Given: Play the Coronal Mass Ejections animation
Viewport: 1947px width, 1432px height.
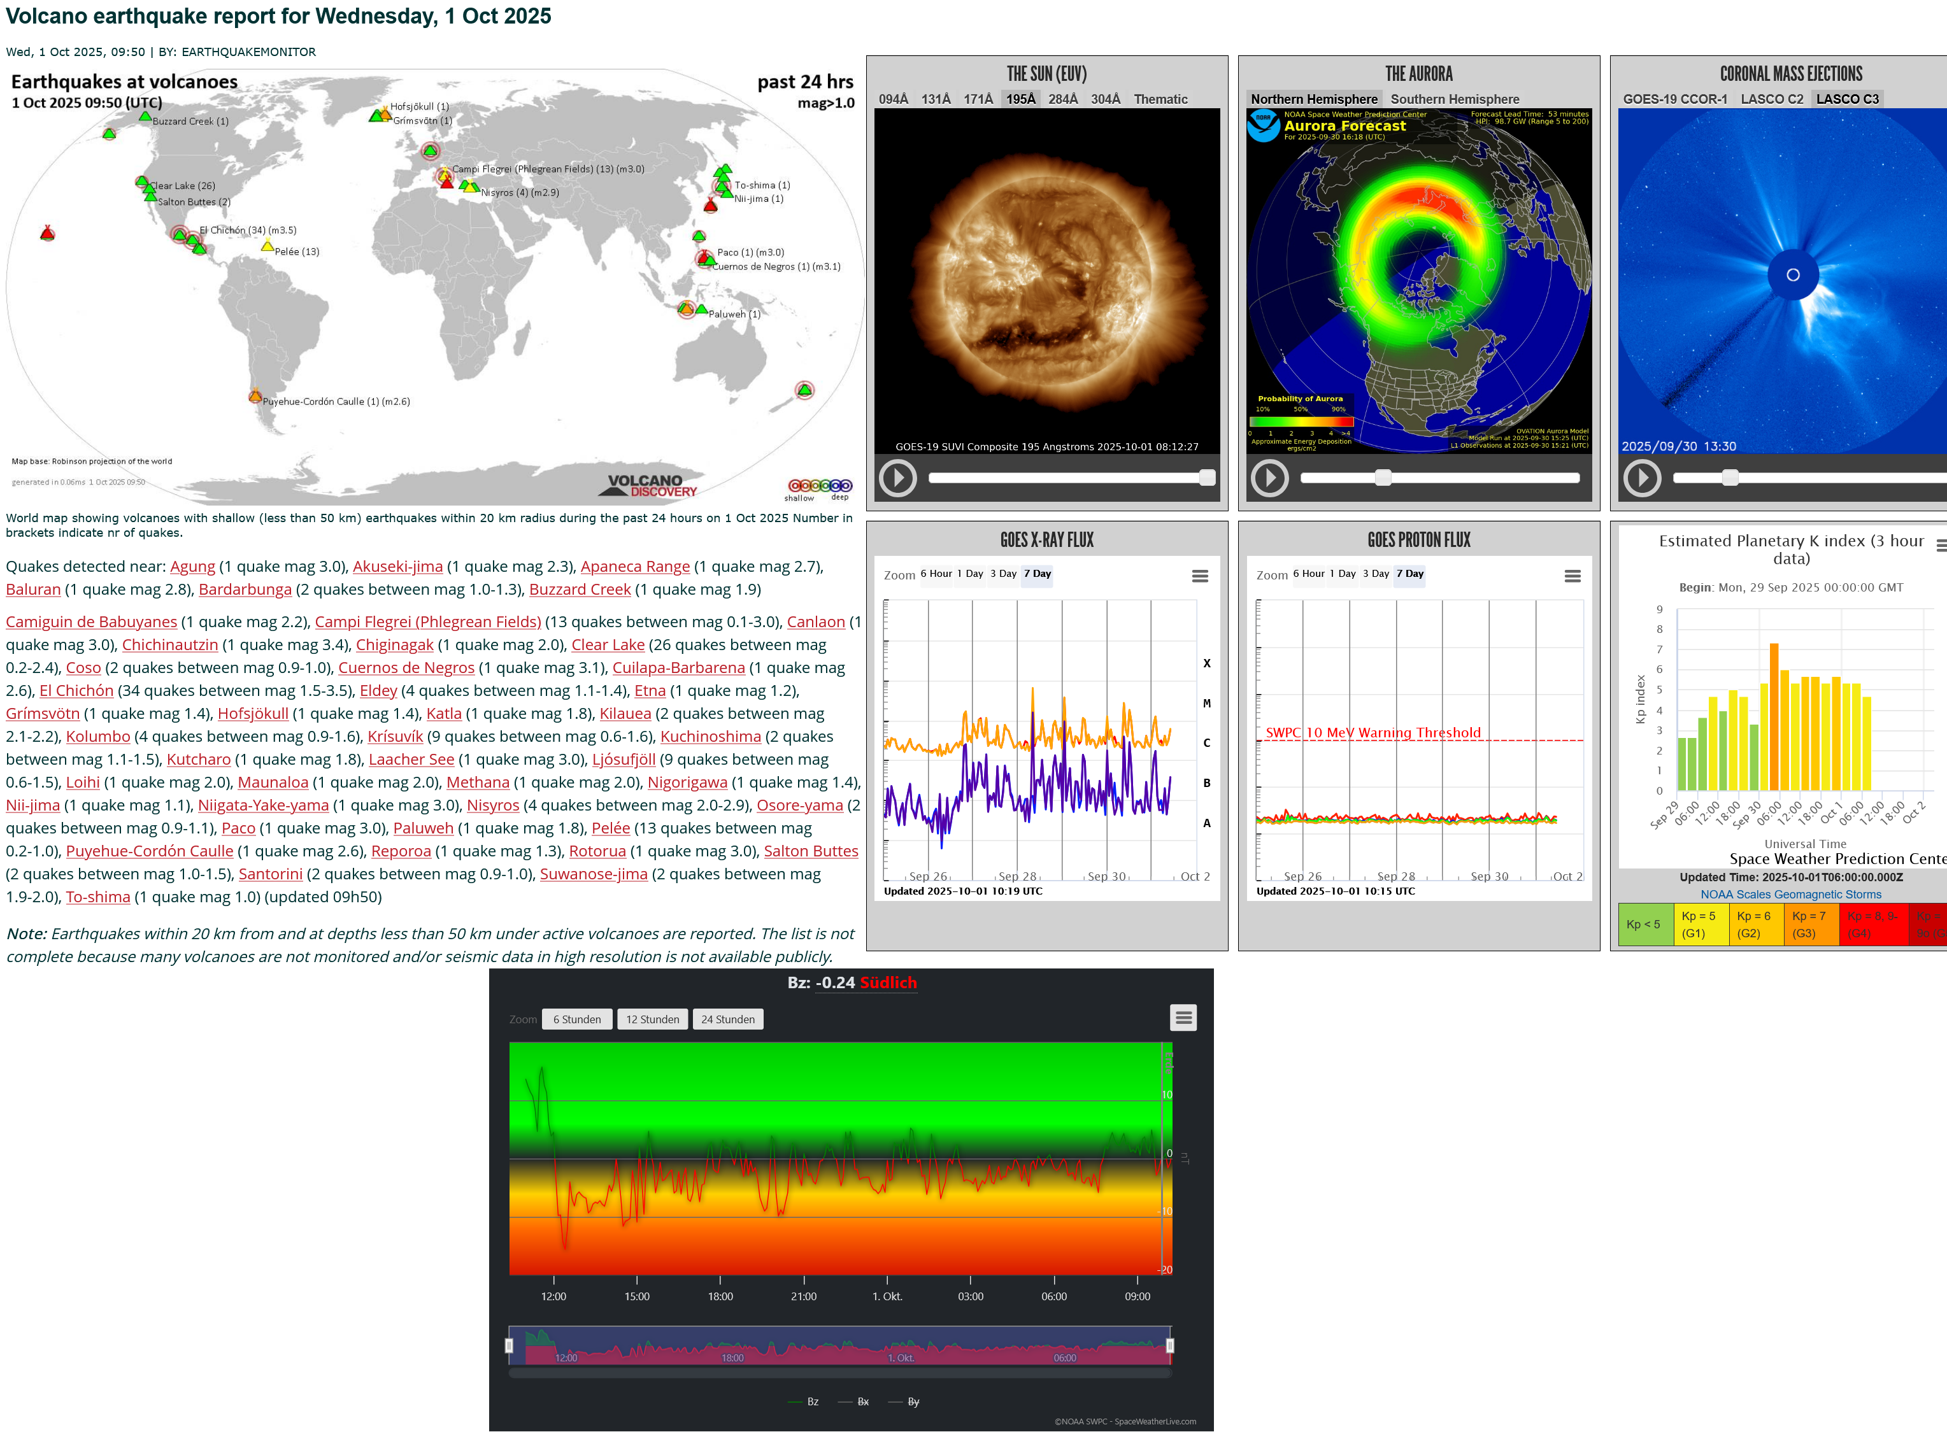Looking at the screenshot, I should [x=1641, y=478].
